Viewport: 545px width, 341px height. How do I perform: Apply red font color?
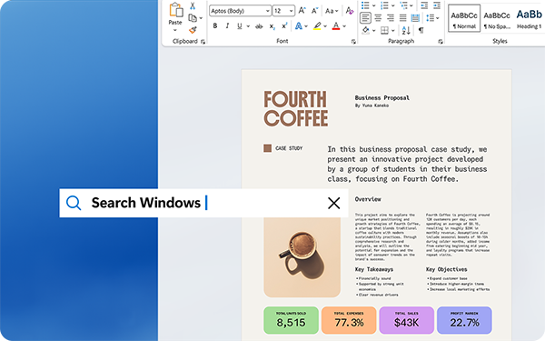[336, 26]
